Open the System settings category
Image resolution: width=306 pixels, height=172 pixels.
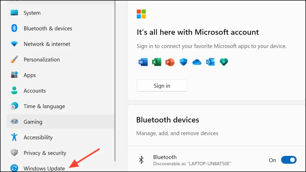pos(60,13)
